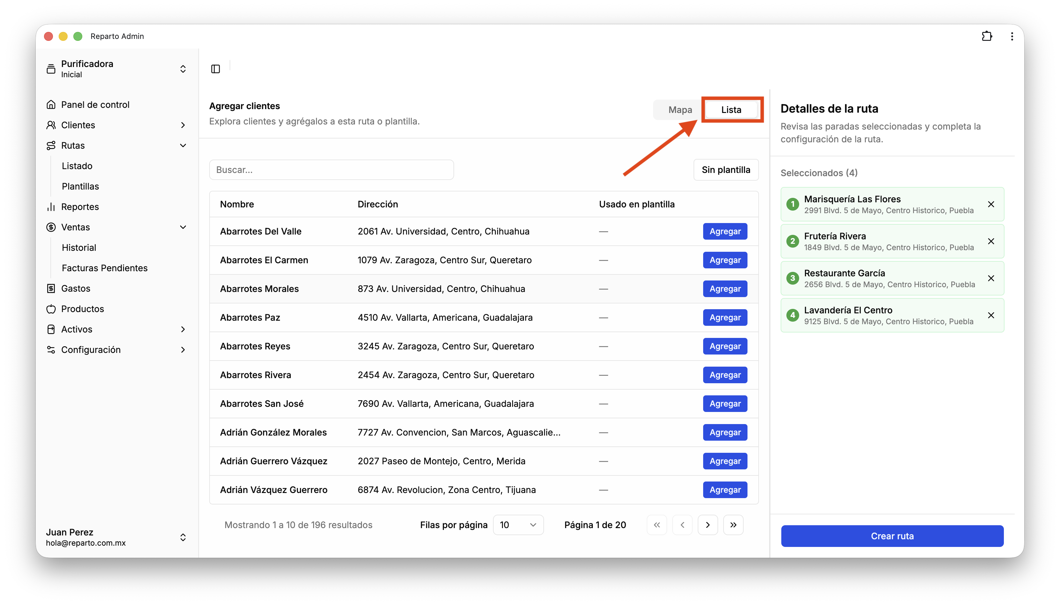Select the Marisquería Las Flores stop card
The height and width of the screenshot is (605, 1060).
tap(892, 205)
